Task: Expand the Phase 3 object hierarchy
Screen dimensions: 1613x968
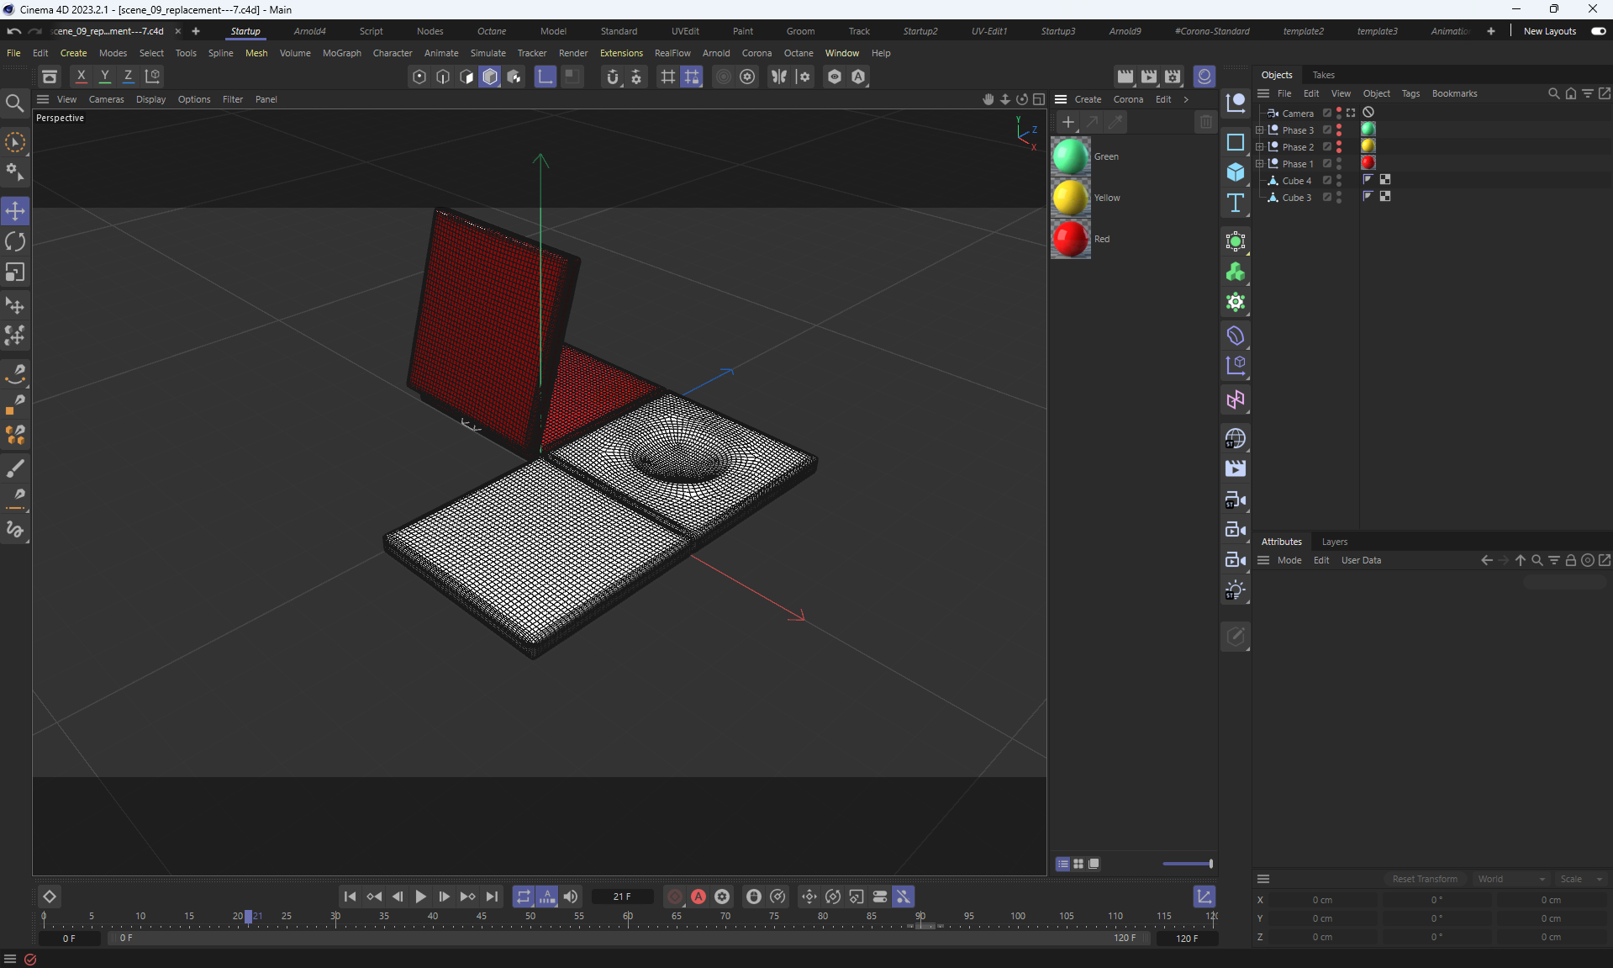Action: [x=1259, y=130]
